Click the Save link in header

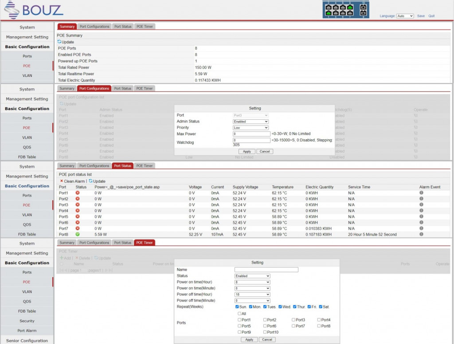(421, 16)
